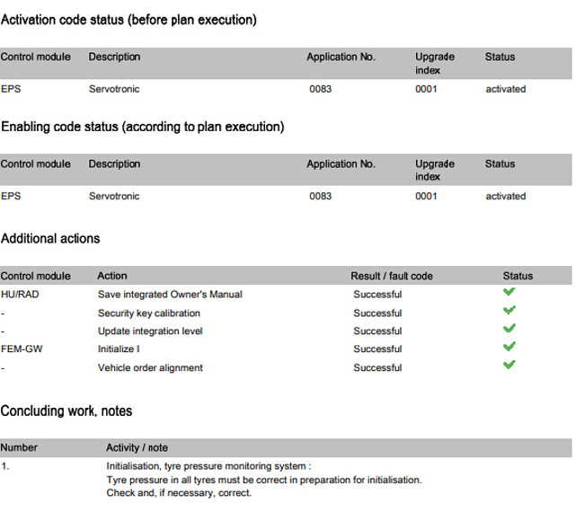Click the green checkmark for Vehicle order alignment
Screen dimensions: 575x512
[509, 365]
